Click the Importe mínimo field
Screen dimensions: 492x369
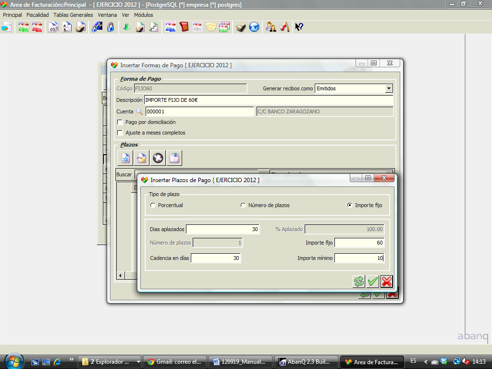(x=359, y=258)
